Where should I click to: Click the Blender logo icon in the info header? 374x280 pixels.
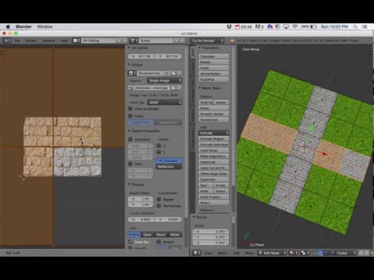[x=232, y=40]
